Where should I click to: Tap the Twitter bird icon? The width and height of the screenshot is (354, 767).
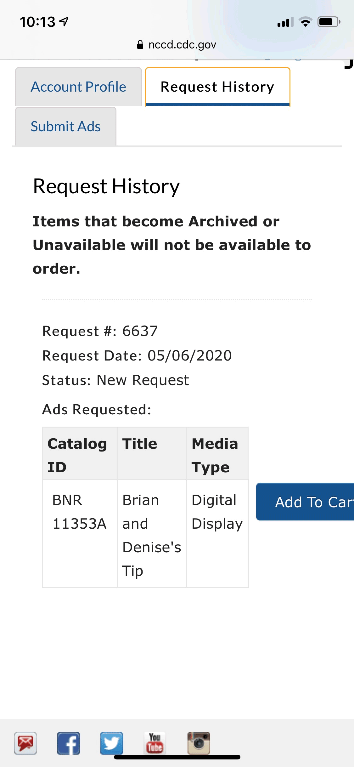tap(112, 743)
